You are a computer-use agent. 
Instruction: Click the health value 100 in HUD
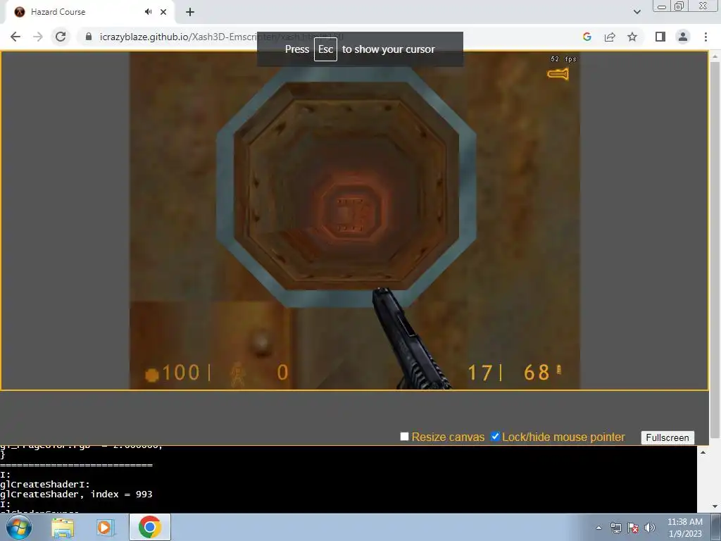(x=181, y=373)
